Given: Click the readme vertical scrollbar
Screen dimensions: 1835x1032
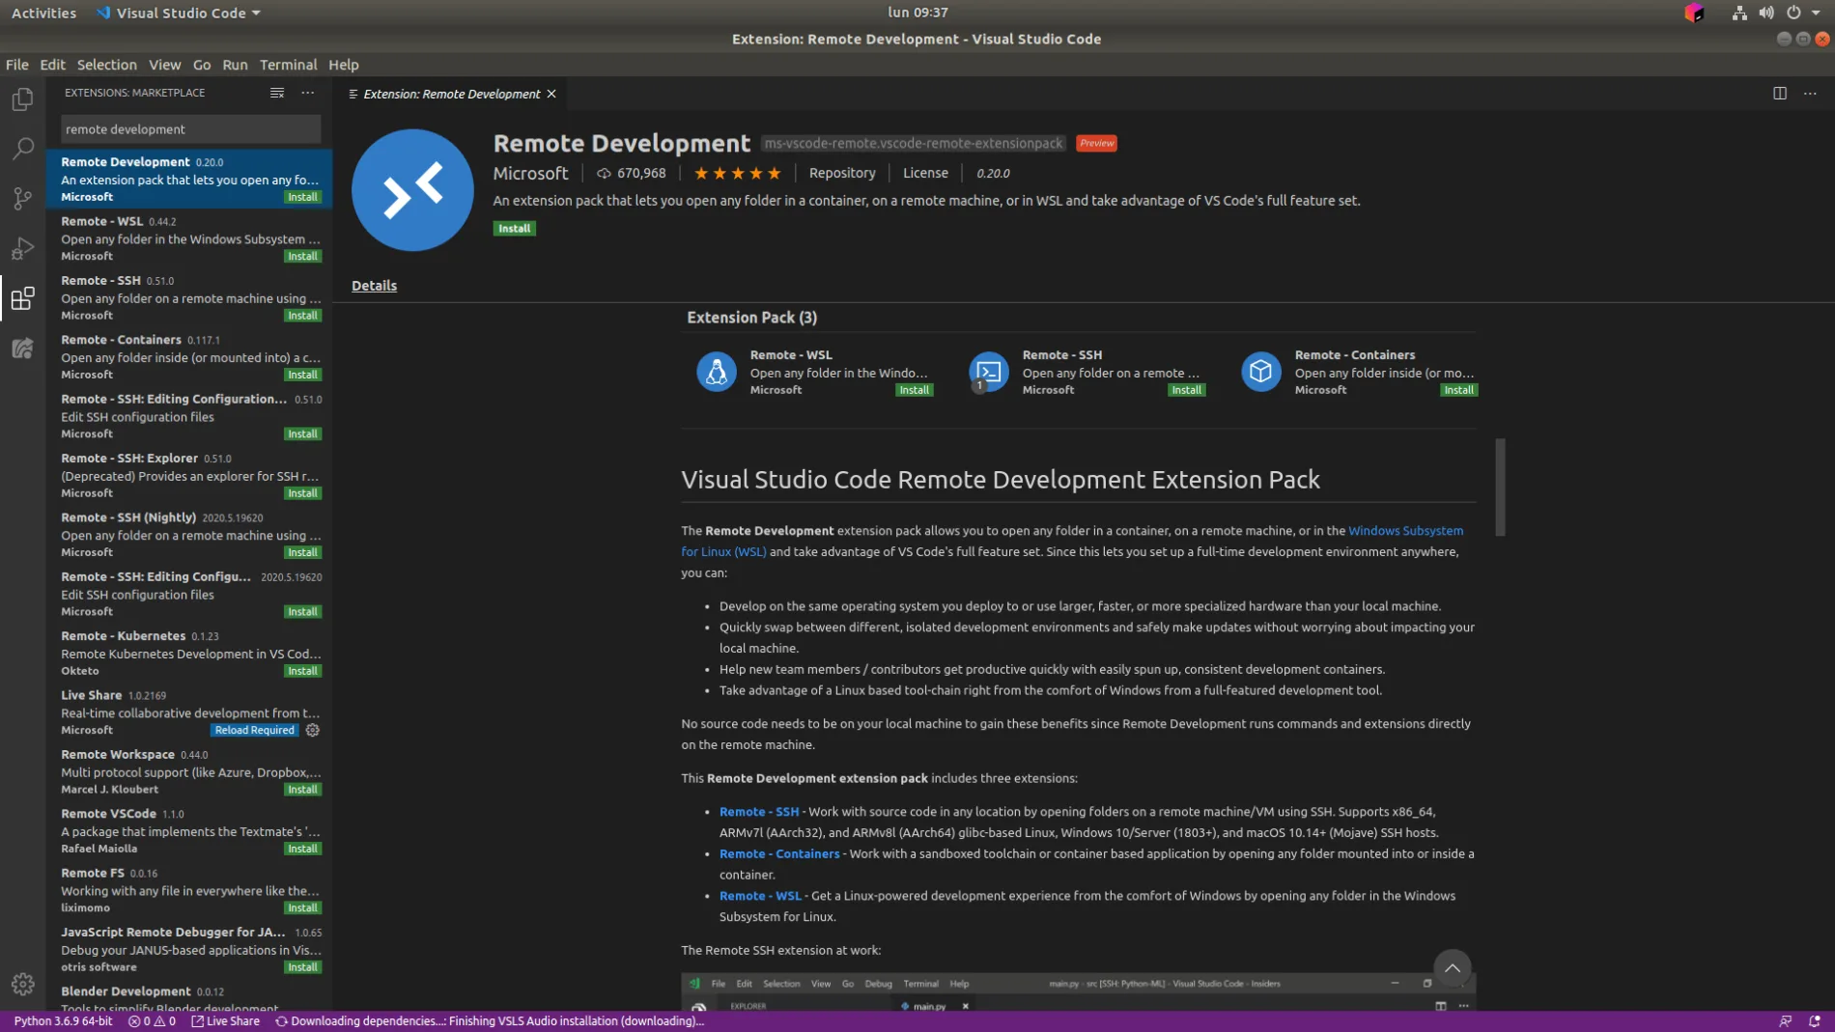Looking at the screenshot, I should coord(1500,488).
